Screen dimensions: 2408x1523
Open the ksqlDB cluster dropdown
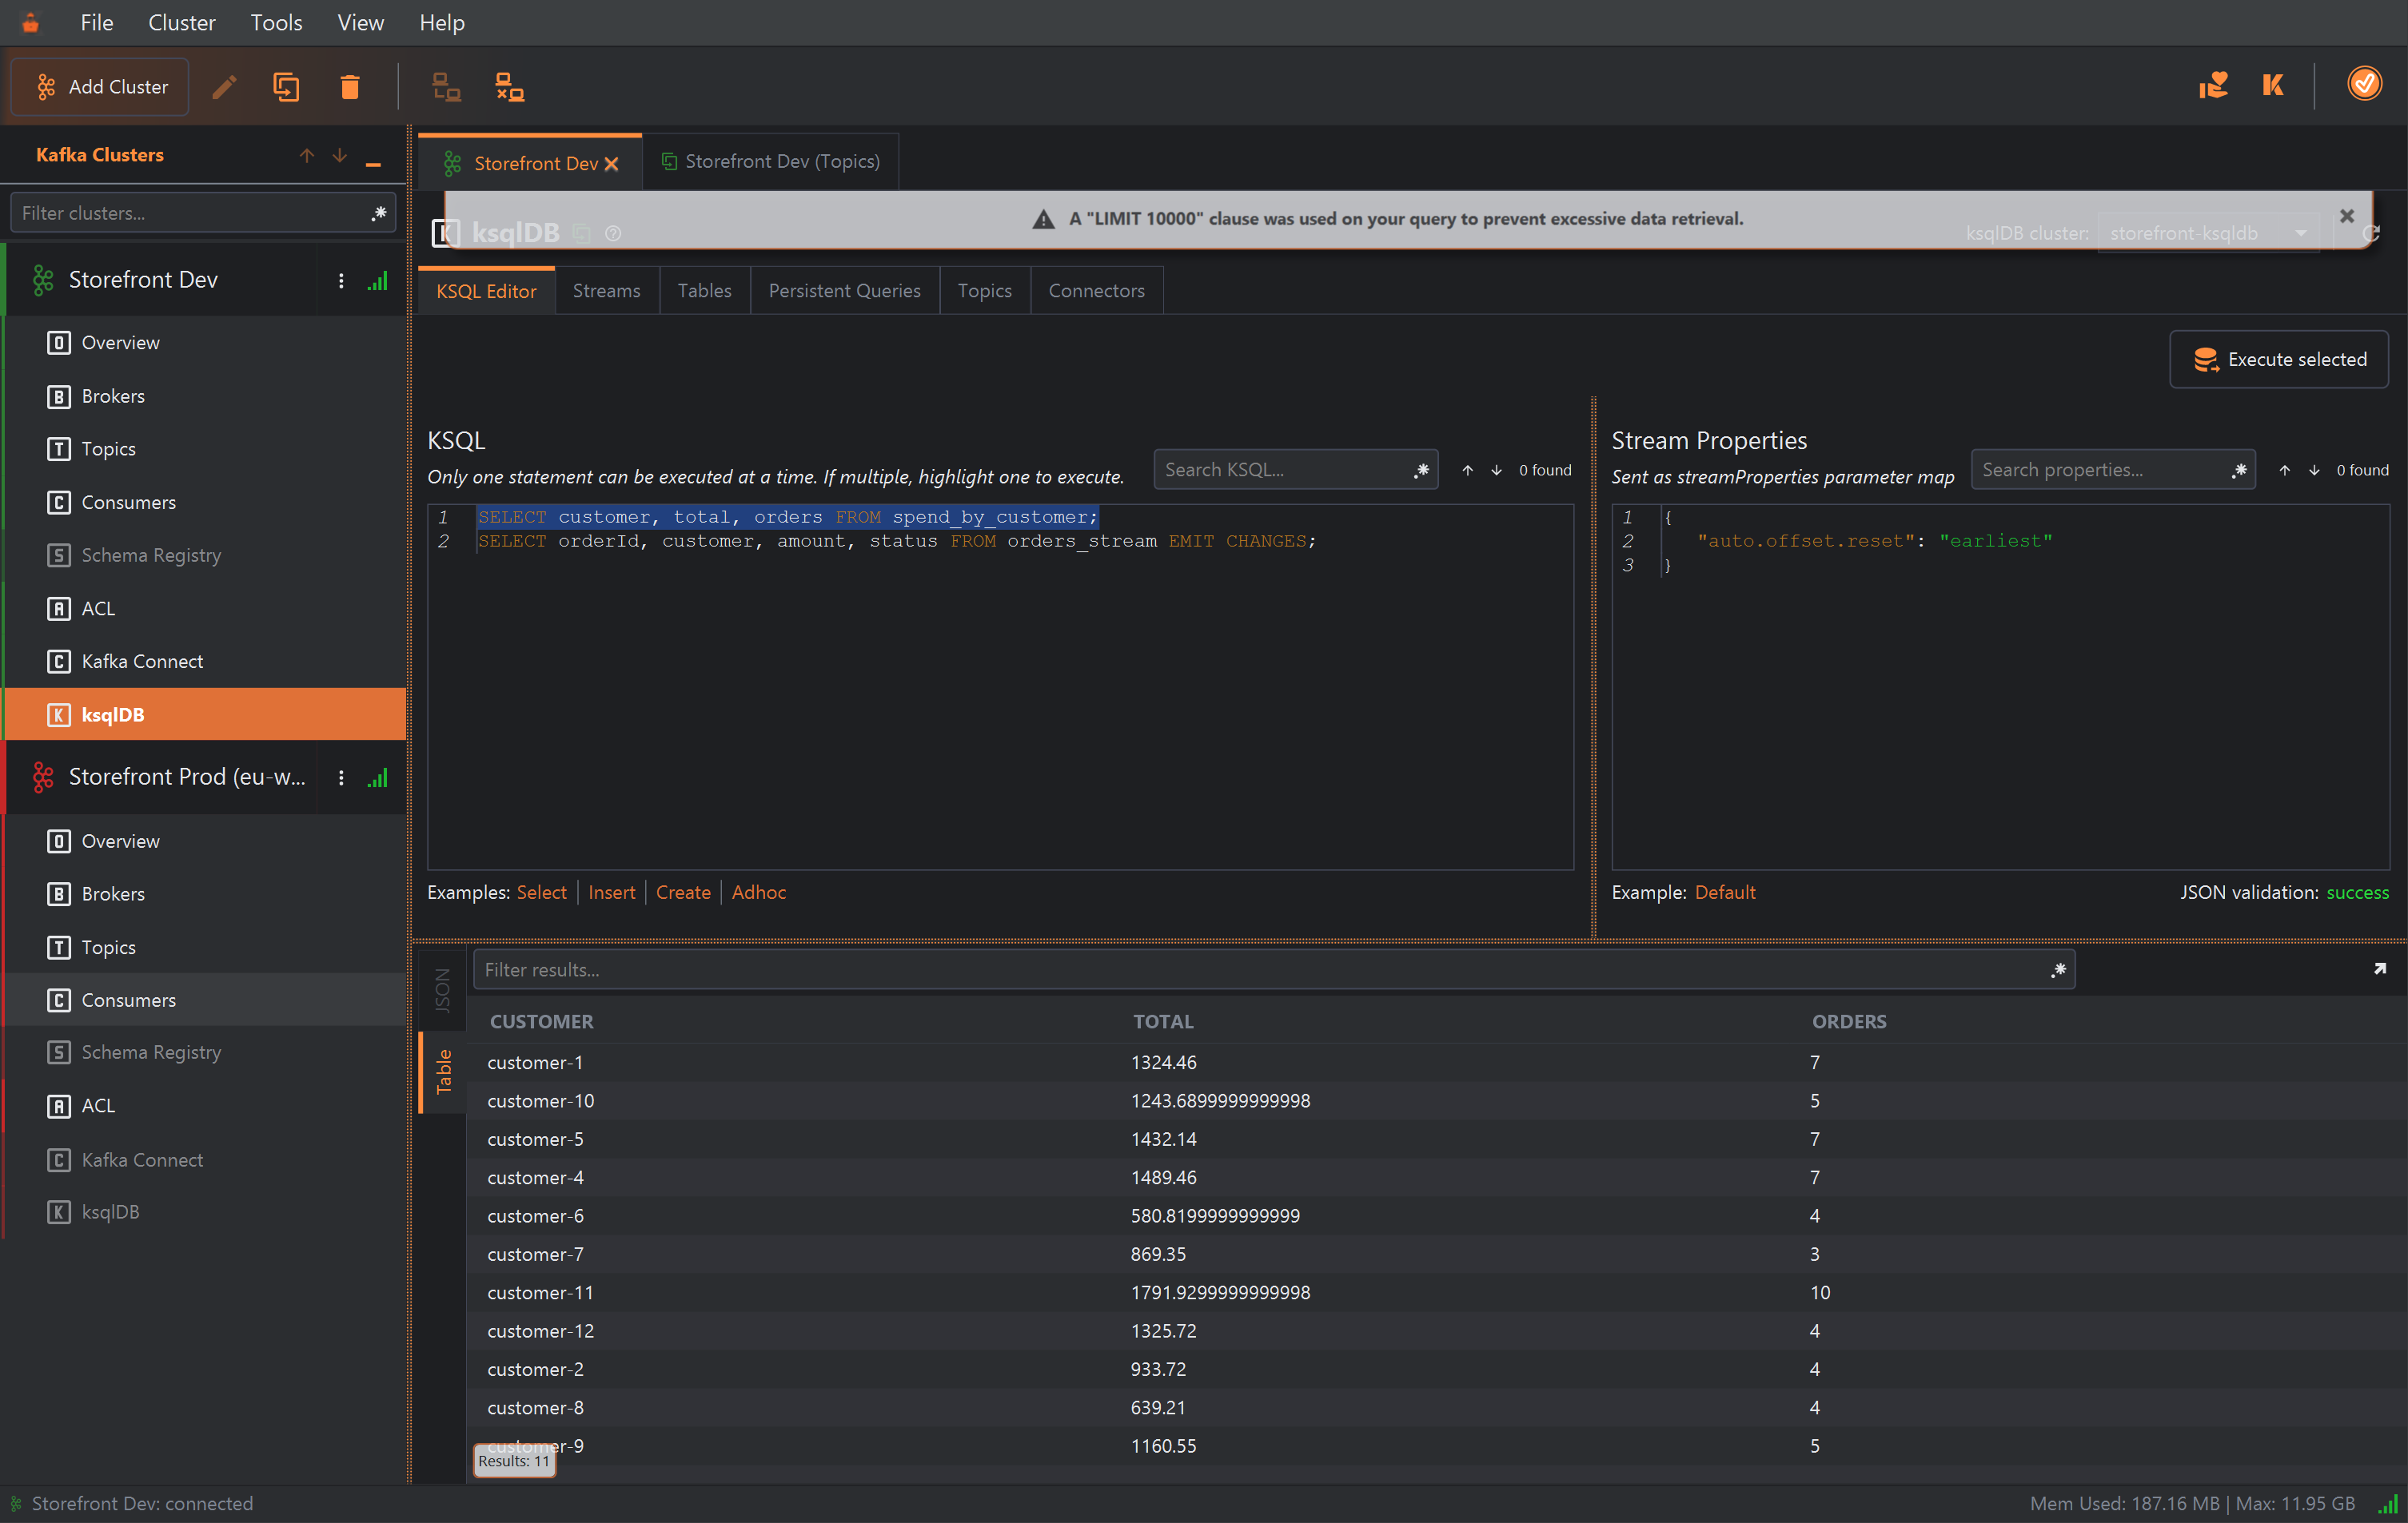(x=2207, y=233)
